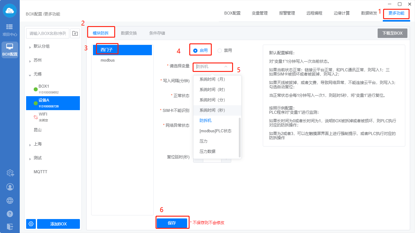This screenshot has height=233, width=415.
Task: Open the network settings gear icon in sidebar
Action: (x=10, y=173)
